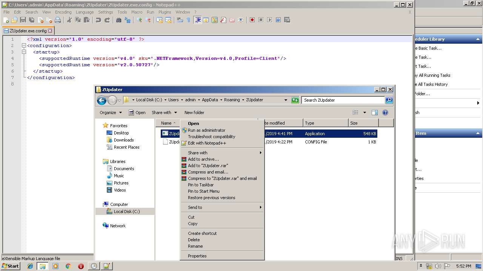Open the Language menu
Screen dimensions: 483x271
point(85,12)
